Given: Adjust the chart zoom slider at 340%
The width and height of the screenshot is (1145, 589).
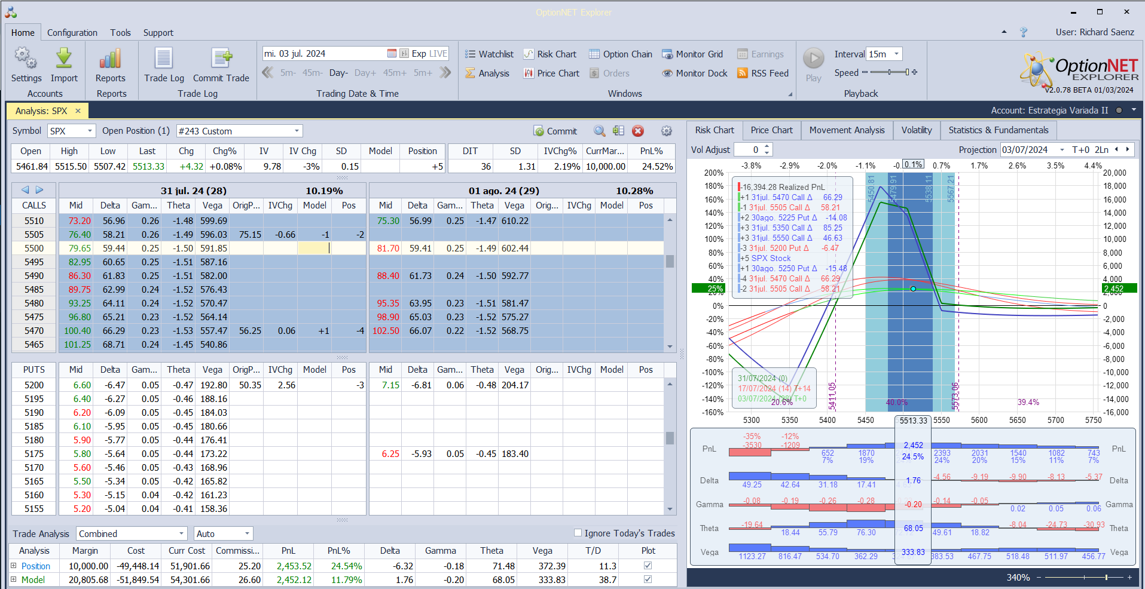Looking at the screenshot, I should [x=1083, y=578].
